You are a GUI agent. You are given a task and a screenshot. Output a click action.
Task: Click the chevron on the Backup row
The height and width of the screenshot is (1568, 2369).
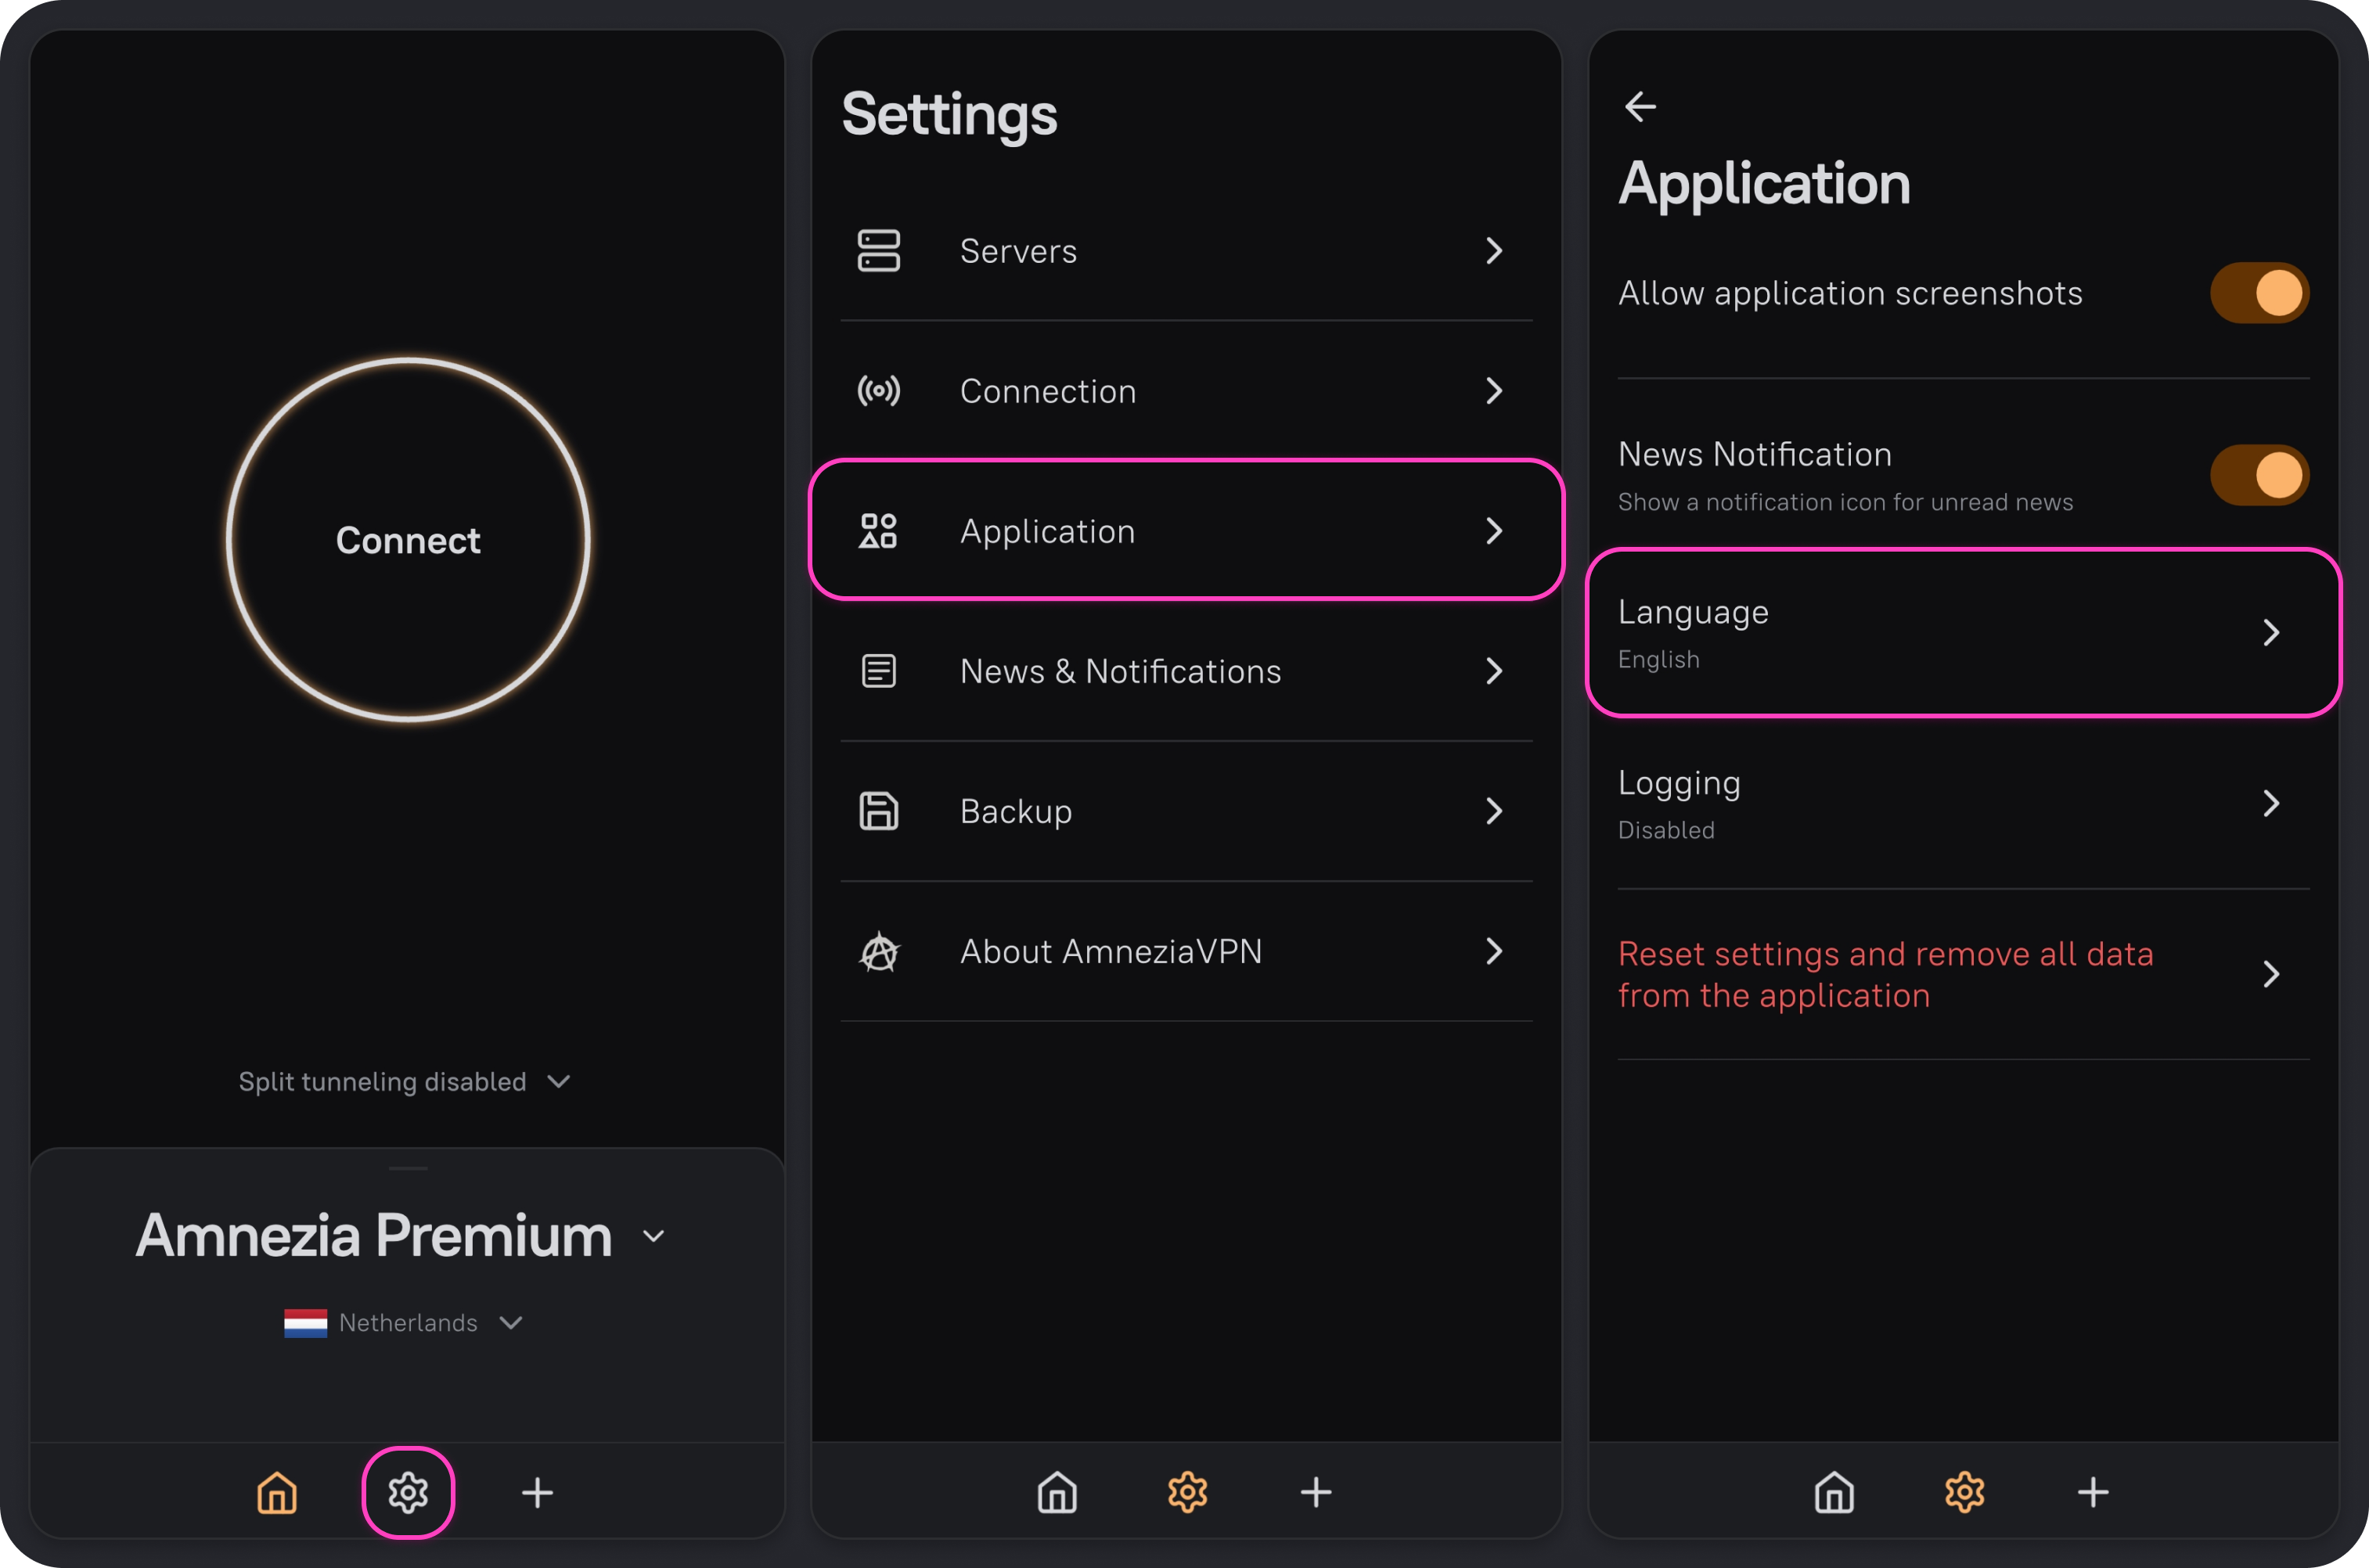tap(1494, 811)
